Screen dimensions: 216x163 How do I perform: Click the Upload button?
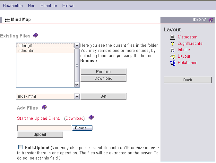pyautogui.click(x=40, y=134)
